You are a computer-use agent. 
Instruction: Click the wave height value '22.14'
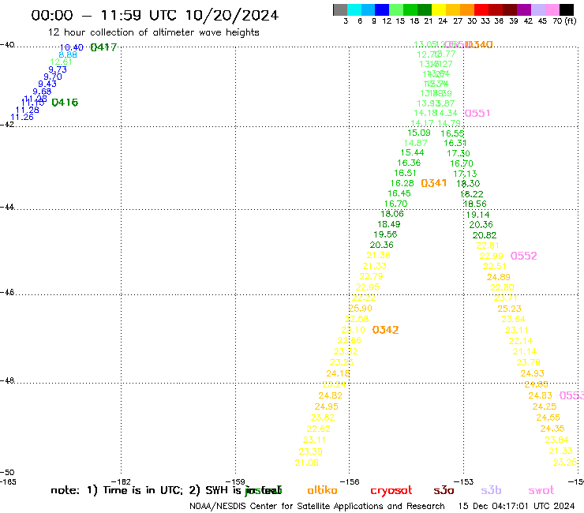521,340
